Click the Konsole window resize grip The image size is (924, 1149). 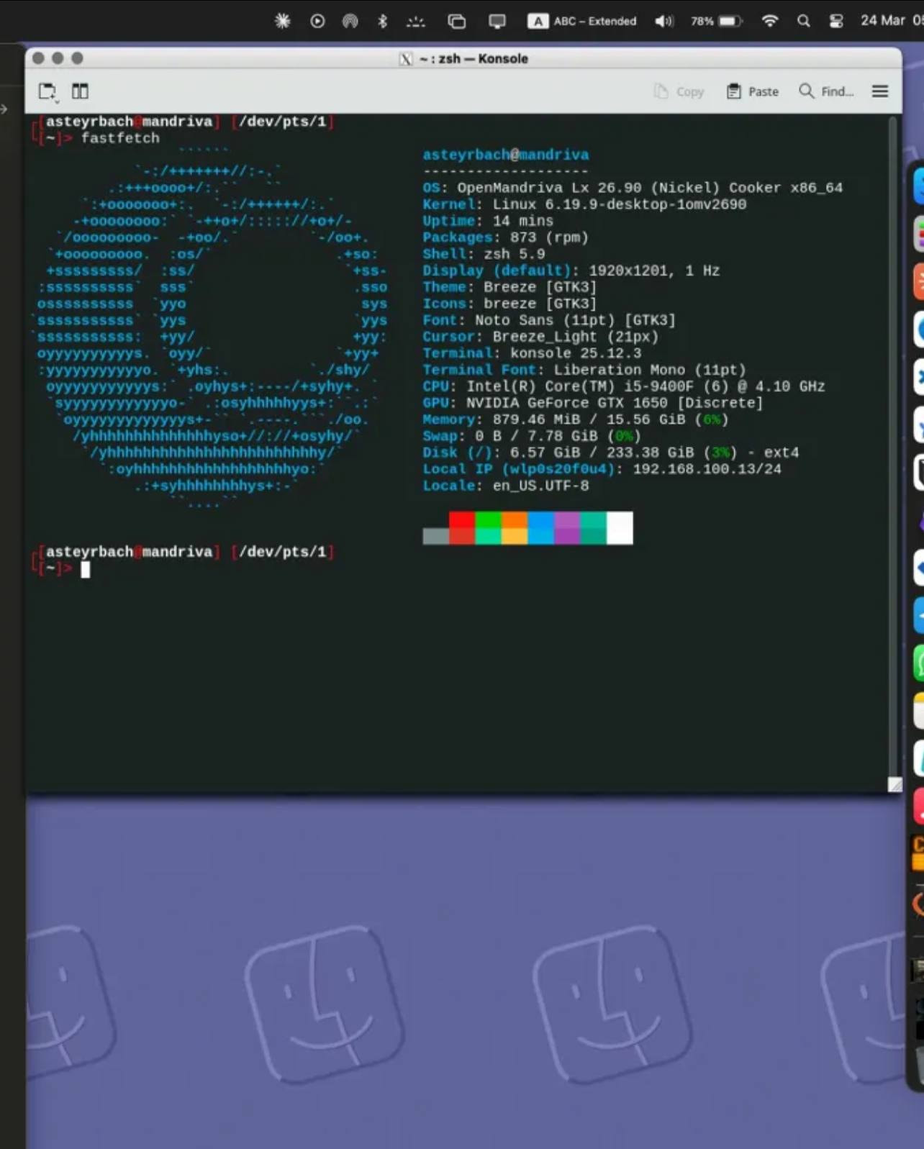(894, 784)
